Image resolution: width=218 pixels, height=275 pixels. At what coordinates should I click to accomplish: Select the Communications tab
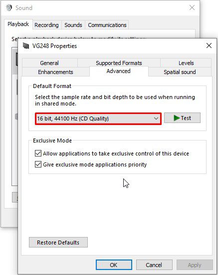[107, 25]
